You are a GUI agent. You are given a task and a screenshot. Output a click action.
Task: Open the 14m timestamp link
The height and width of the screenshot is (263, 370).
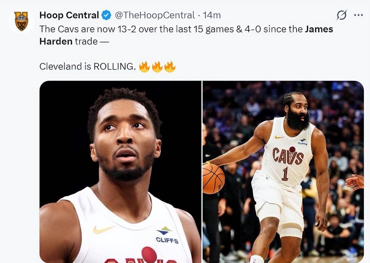pyautogui.click(x=212, y=15)
